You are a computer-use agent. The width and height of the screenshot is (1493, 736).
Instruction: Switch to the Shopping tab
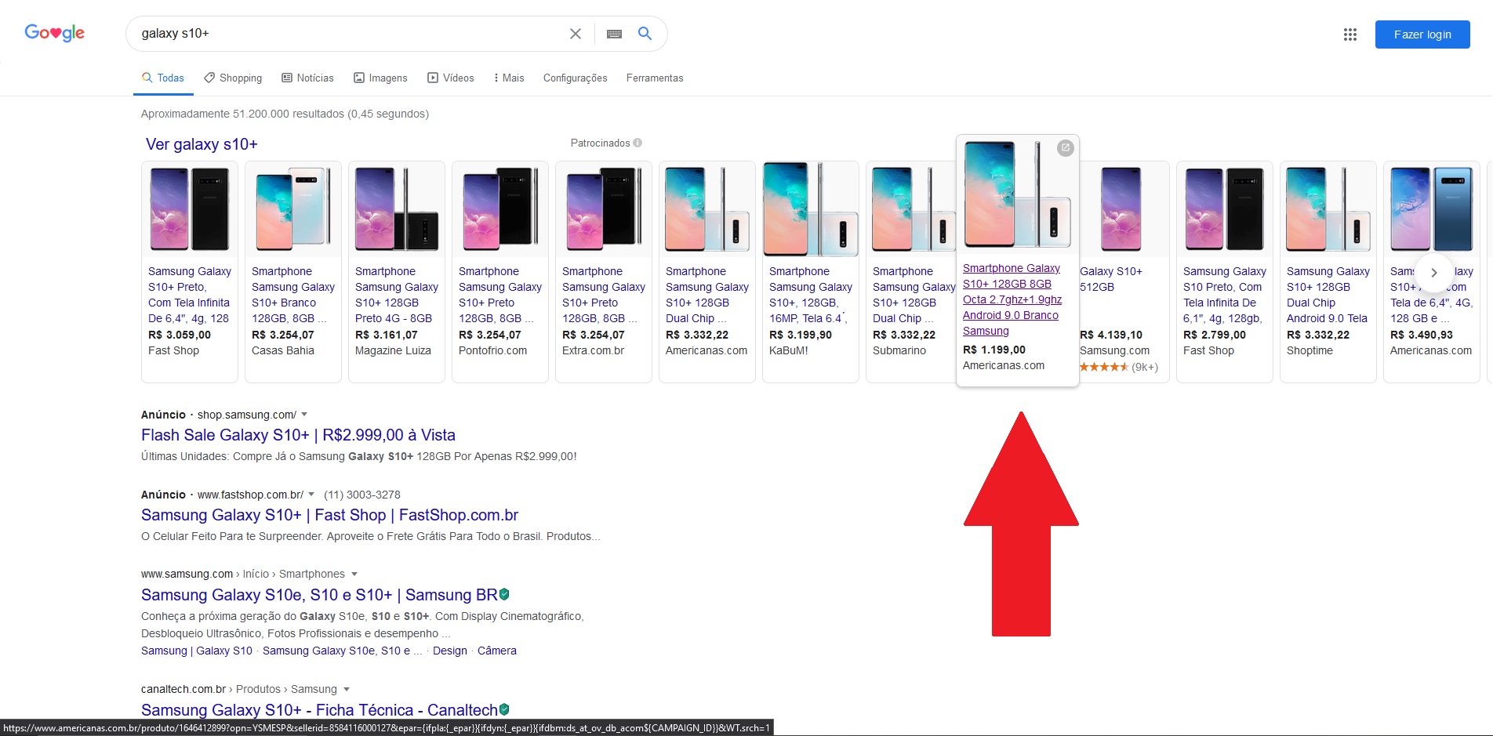click(233, 78)
